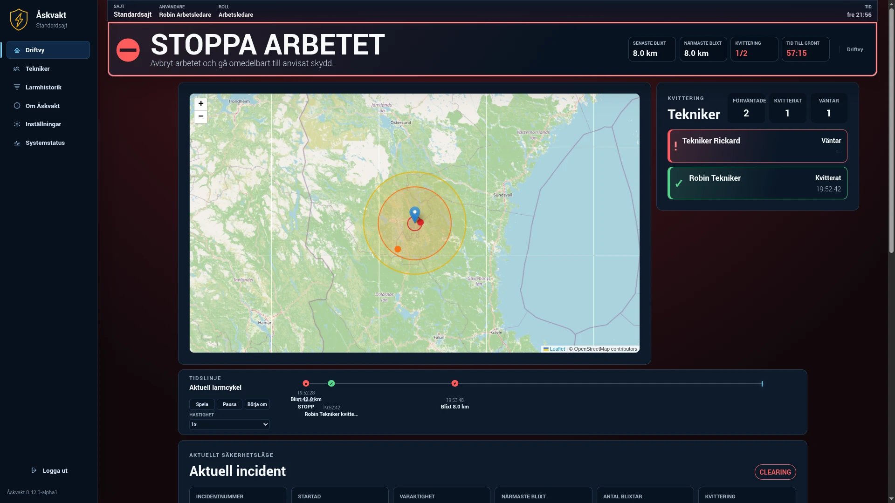The height and width of the screenshot is (503, 895).
Task: Click the orange lightning strike dot on map
Action: [398, 249]
